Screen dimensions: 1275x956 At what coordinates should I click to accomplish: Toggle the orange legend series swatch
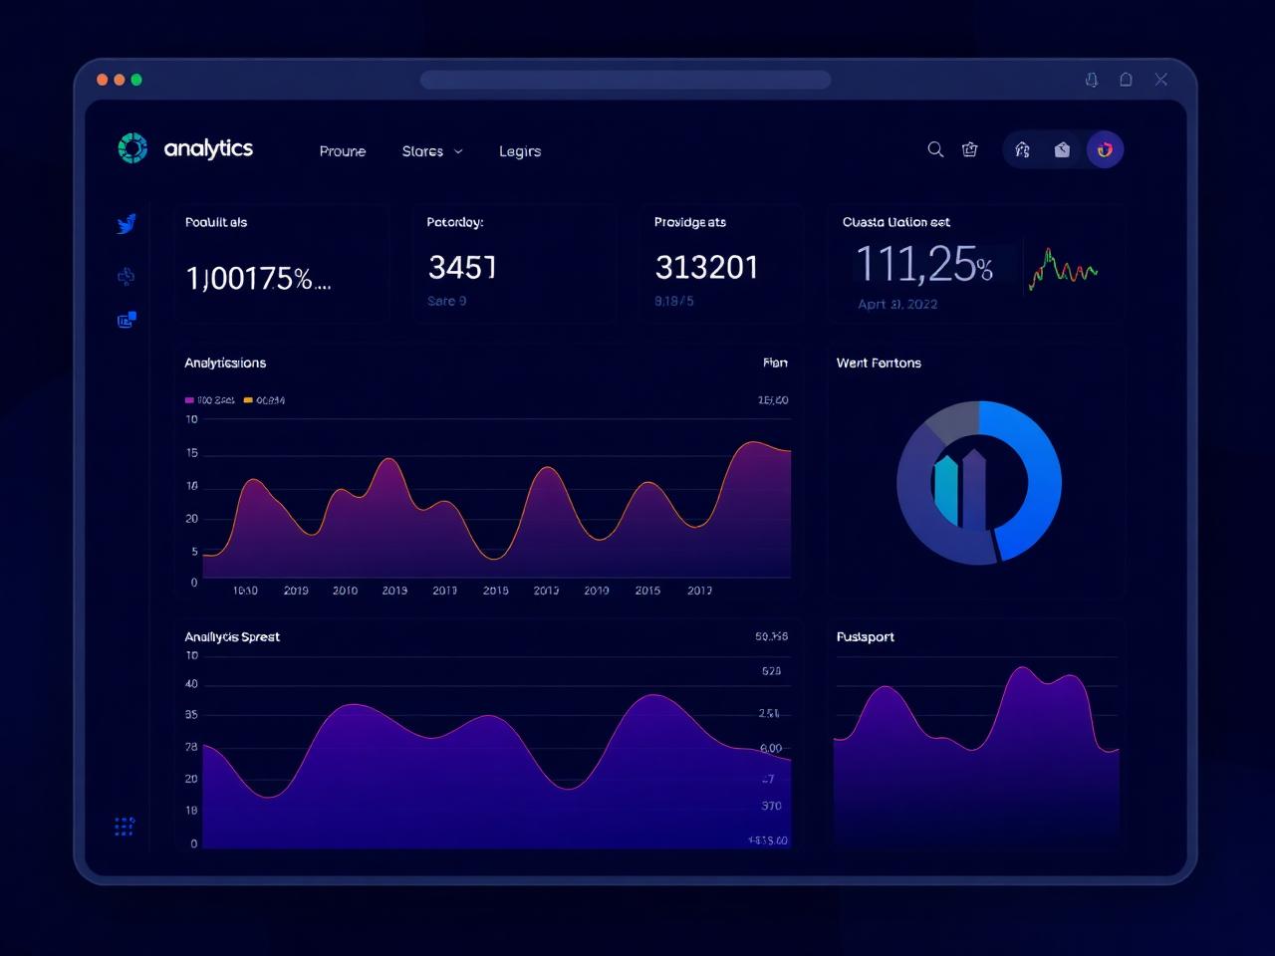[x=248, y=400]
